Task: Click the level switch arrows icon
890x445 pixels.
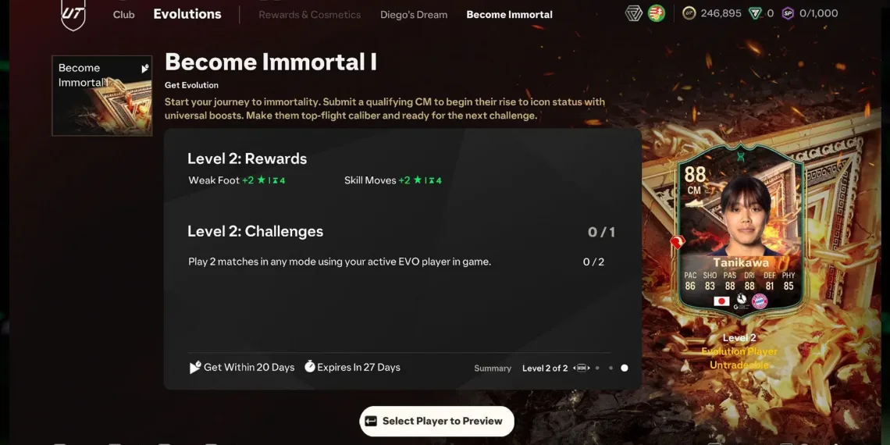Action: (x=581, y=368)
